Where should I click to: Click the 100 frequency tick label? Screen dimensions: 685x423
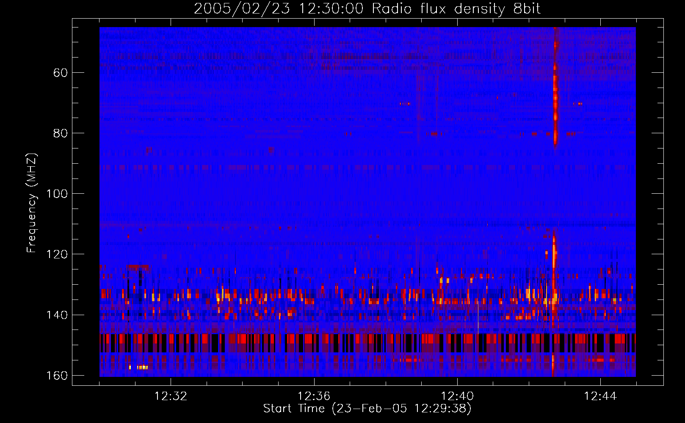[x=57, y=194]
